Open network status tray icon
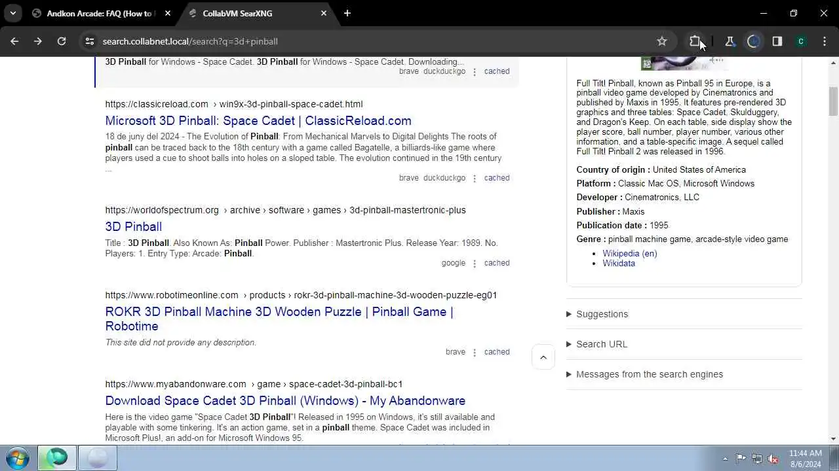Screen dimensions: 839x471 (x=757, y=459)
